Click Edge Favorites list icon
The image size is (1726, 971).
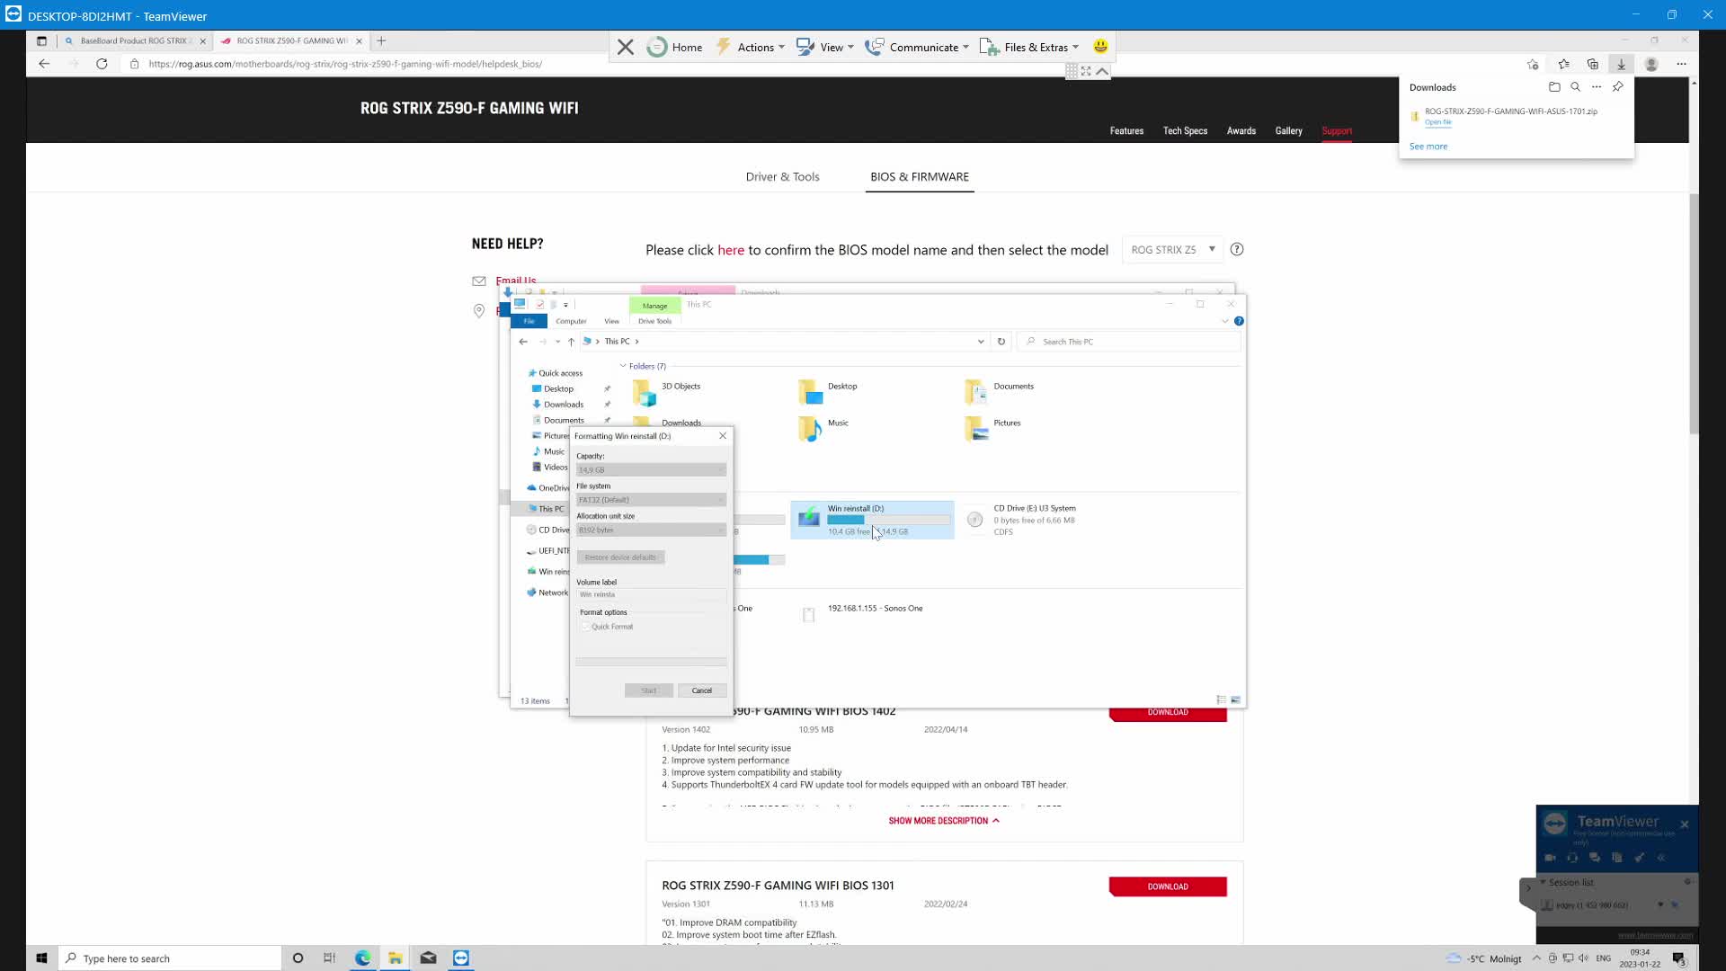(1564, 64)
